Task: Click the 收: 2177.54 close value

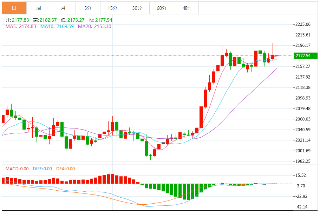Action: [100, 20]
